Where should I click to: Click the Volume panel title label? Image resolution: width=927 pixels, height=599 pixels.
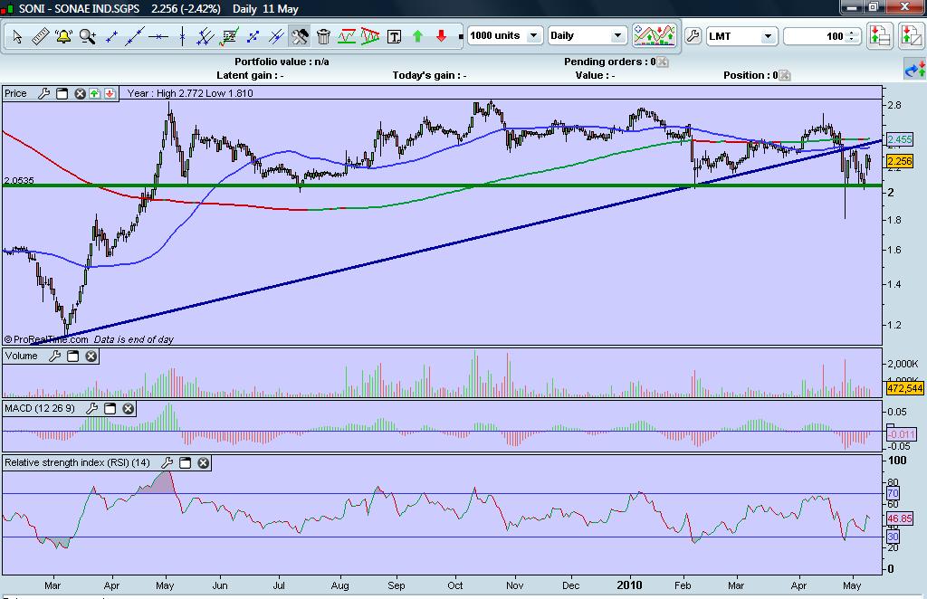click(22, 356)
